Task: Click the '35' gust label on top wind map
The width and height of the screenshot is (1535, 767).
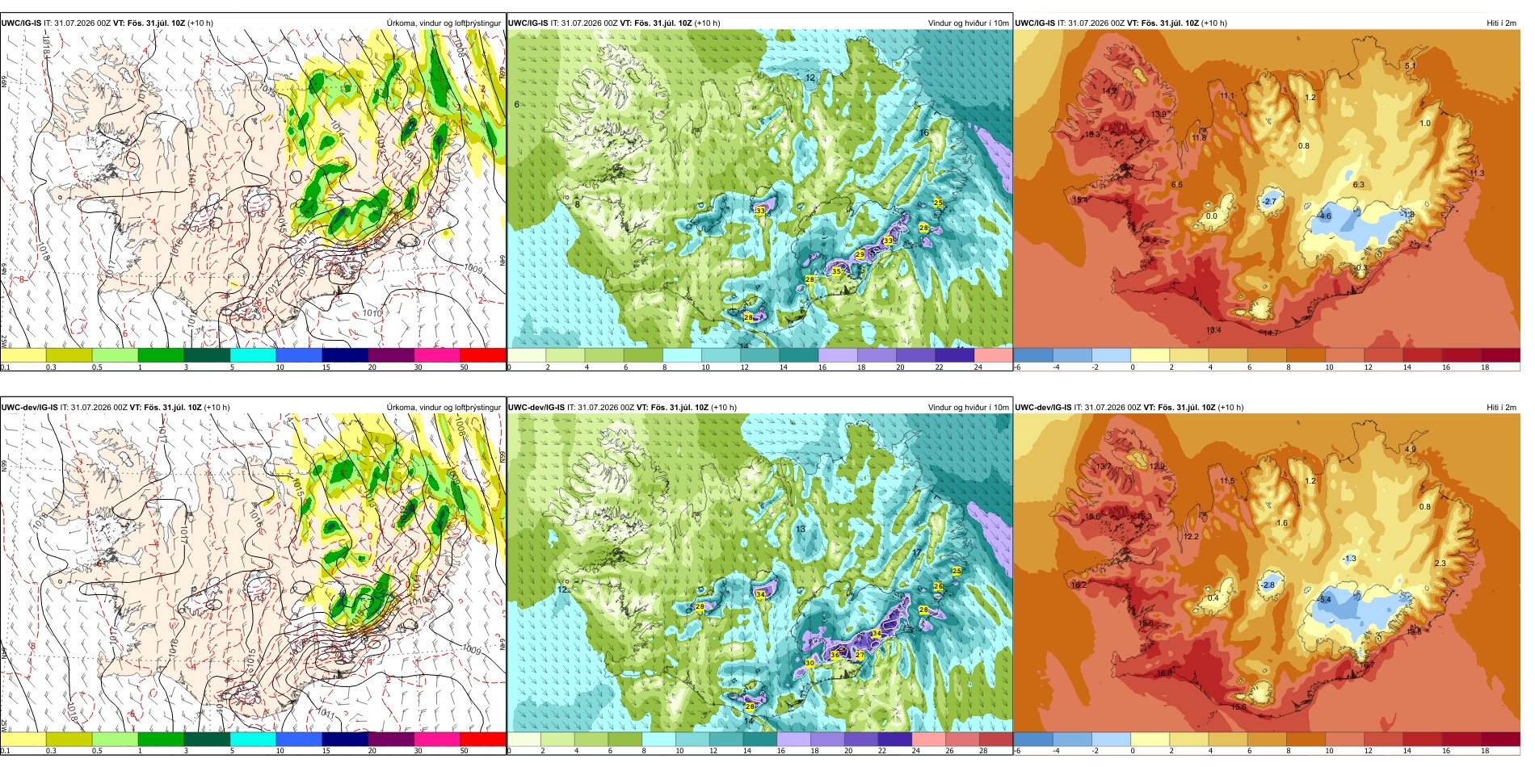Action: click(x=836, y=271)
